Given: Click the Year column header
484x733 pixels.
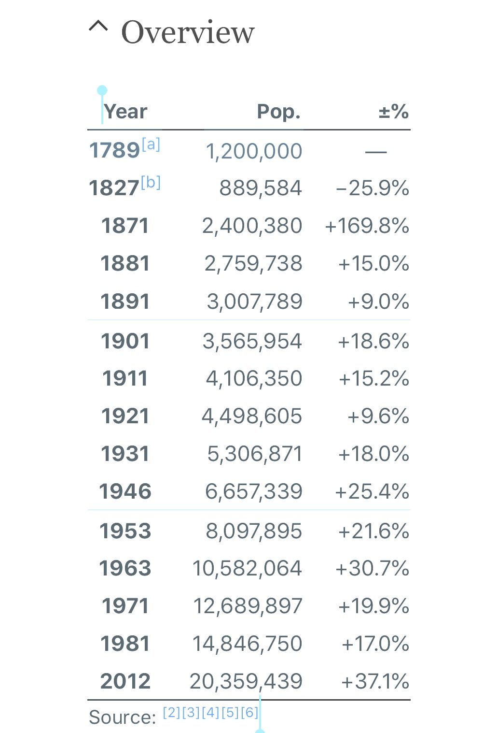Looking at the screenshot, I should point(125,112).
